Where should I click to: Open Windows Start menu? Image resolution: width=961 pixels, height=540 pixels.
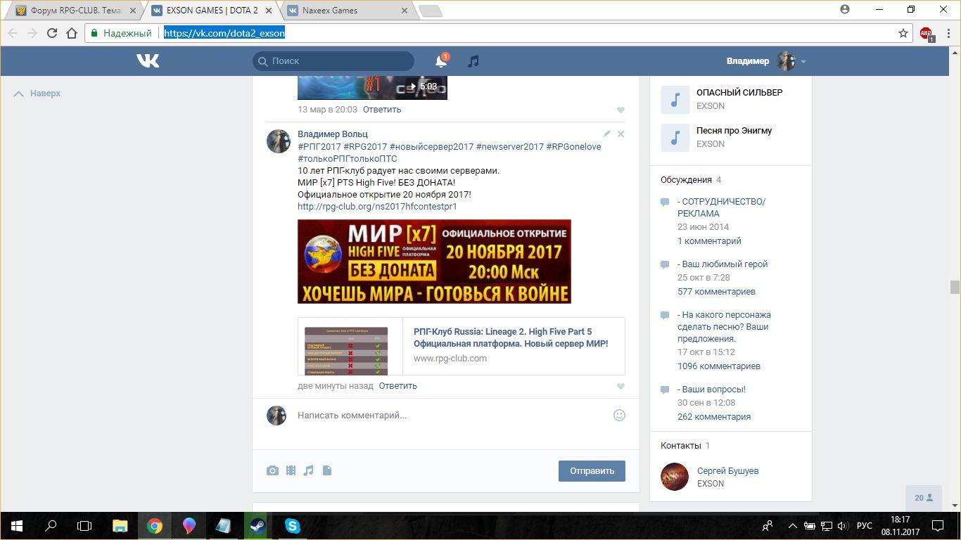point(16,525)
